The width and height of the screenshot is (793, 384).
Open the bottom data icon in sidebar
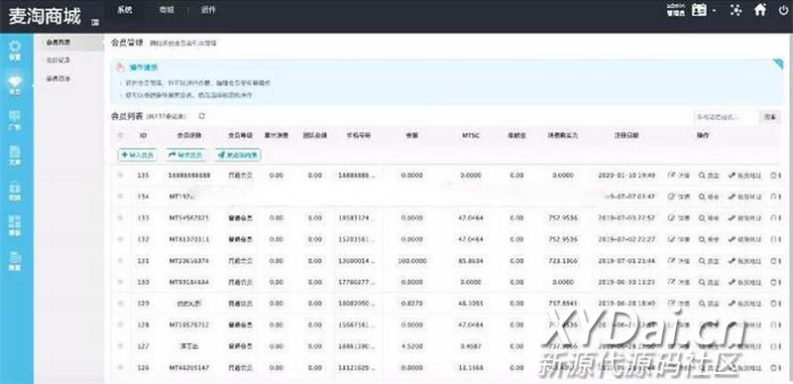tap(16, 261)
